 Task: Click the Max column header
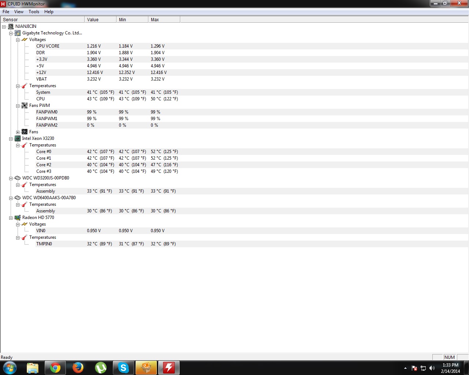click(x=164, y=19)
